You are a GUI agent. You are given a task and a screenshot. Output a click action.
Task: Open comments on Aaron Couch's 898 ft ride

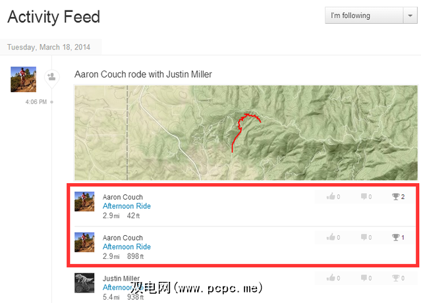(x=366, y=238)
